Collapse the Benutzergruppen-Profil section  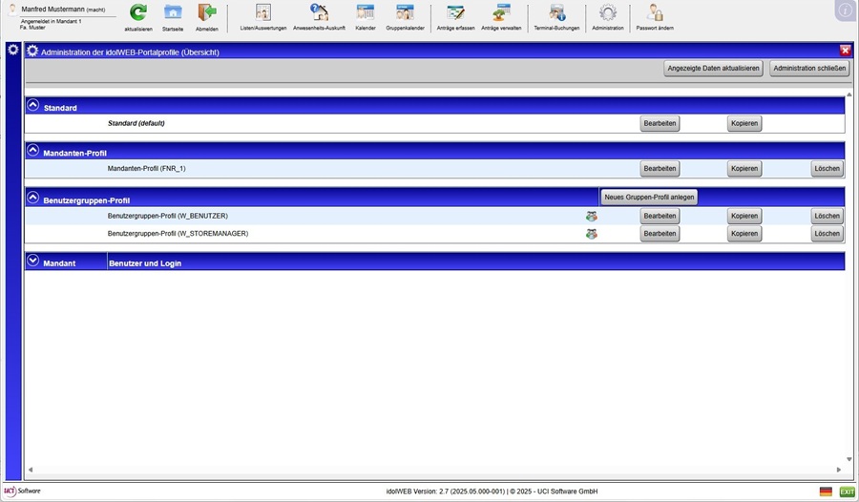pyautogui.click(x=33, y=199)
